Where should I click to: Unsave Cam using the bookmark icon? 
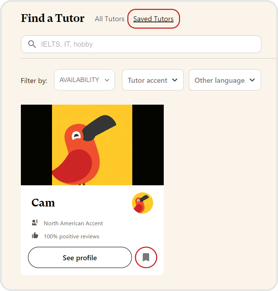tap(146, 257)
